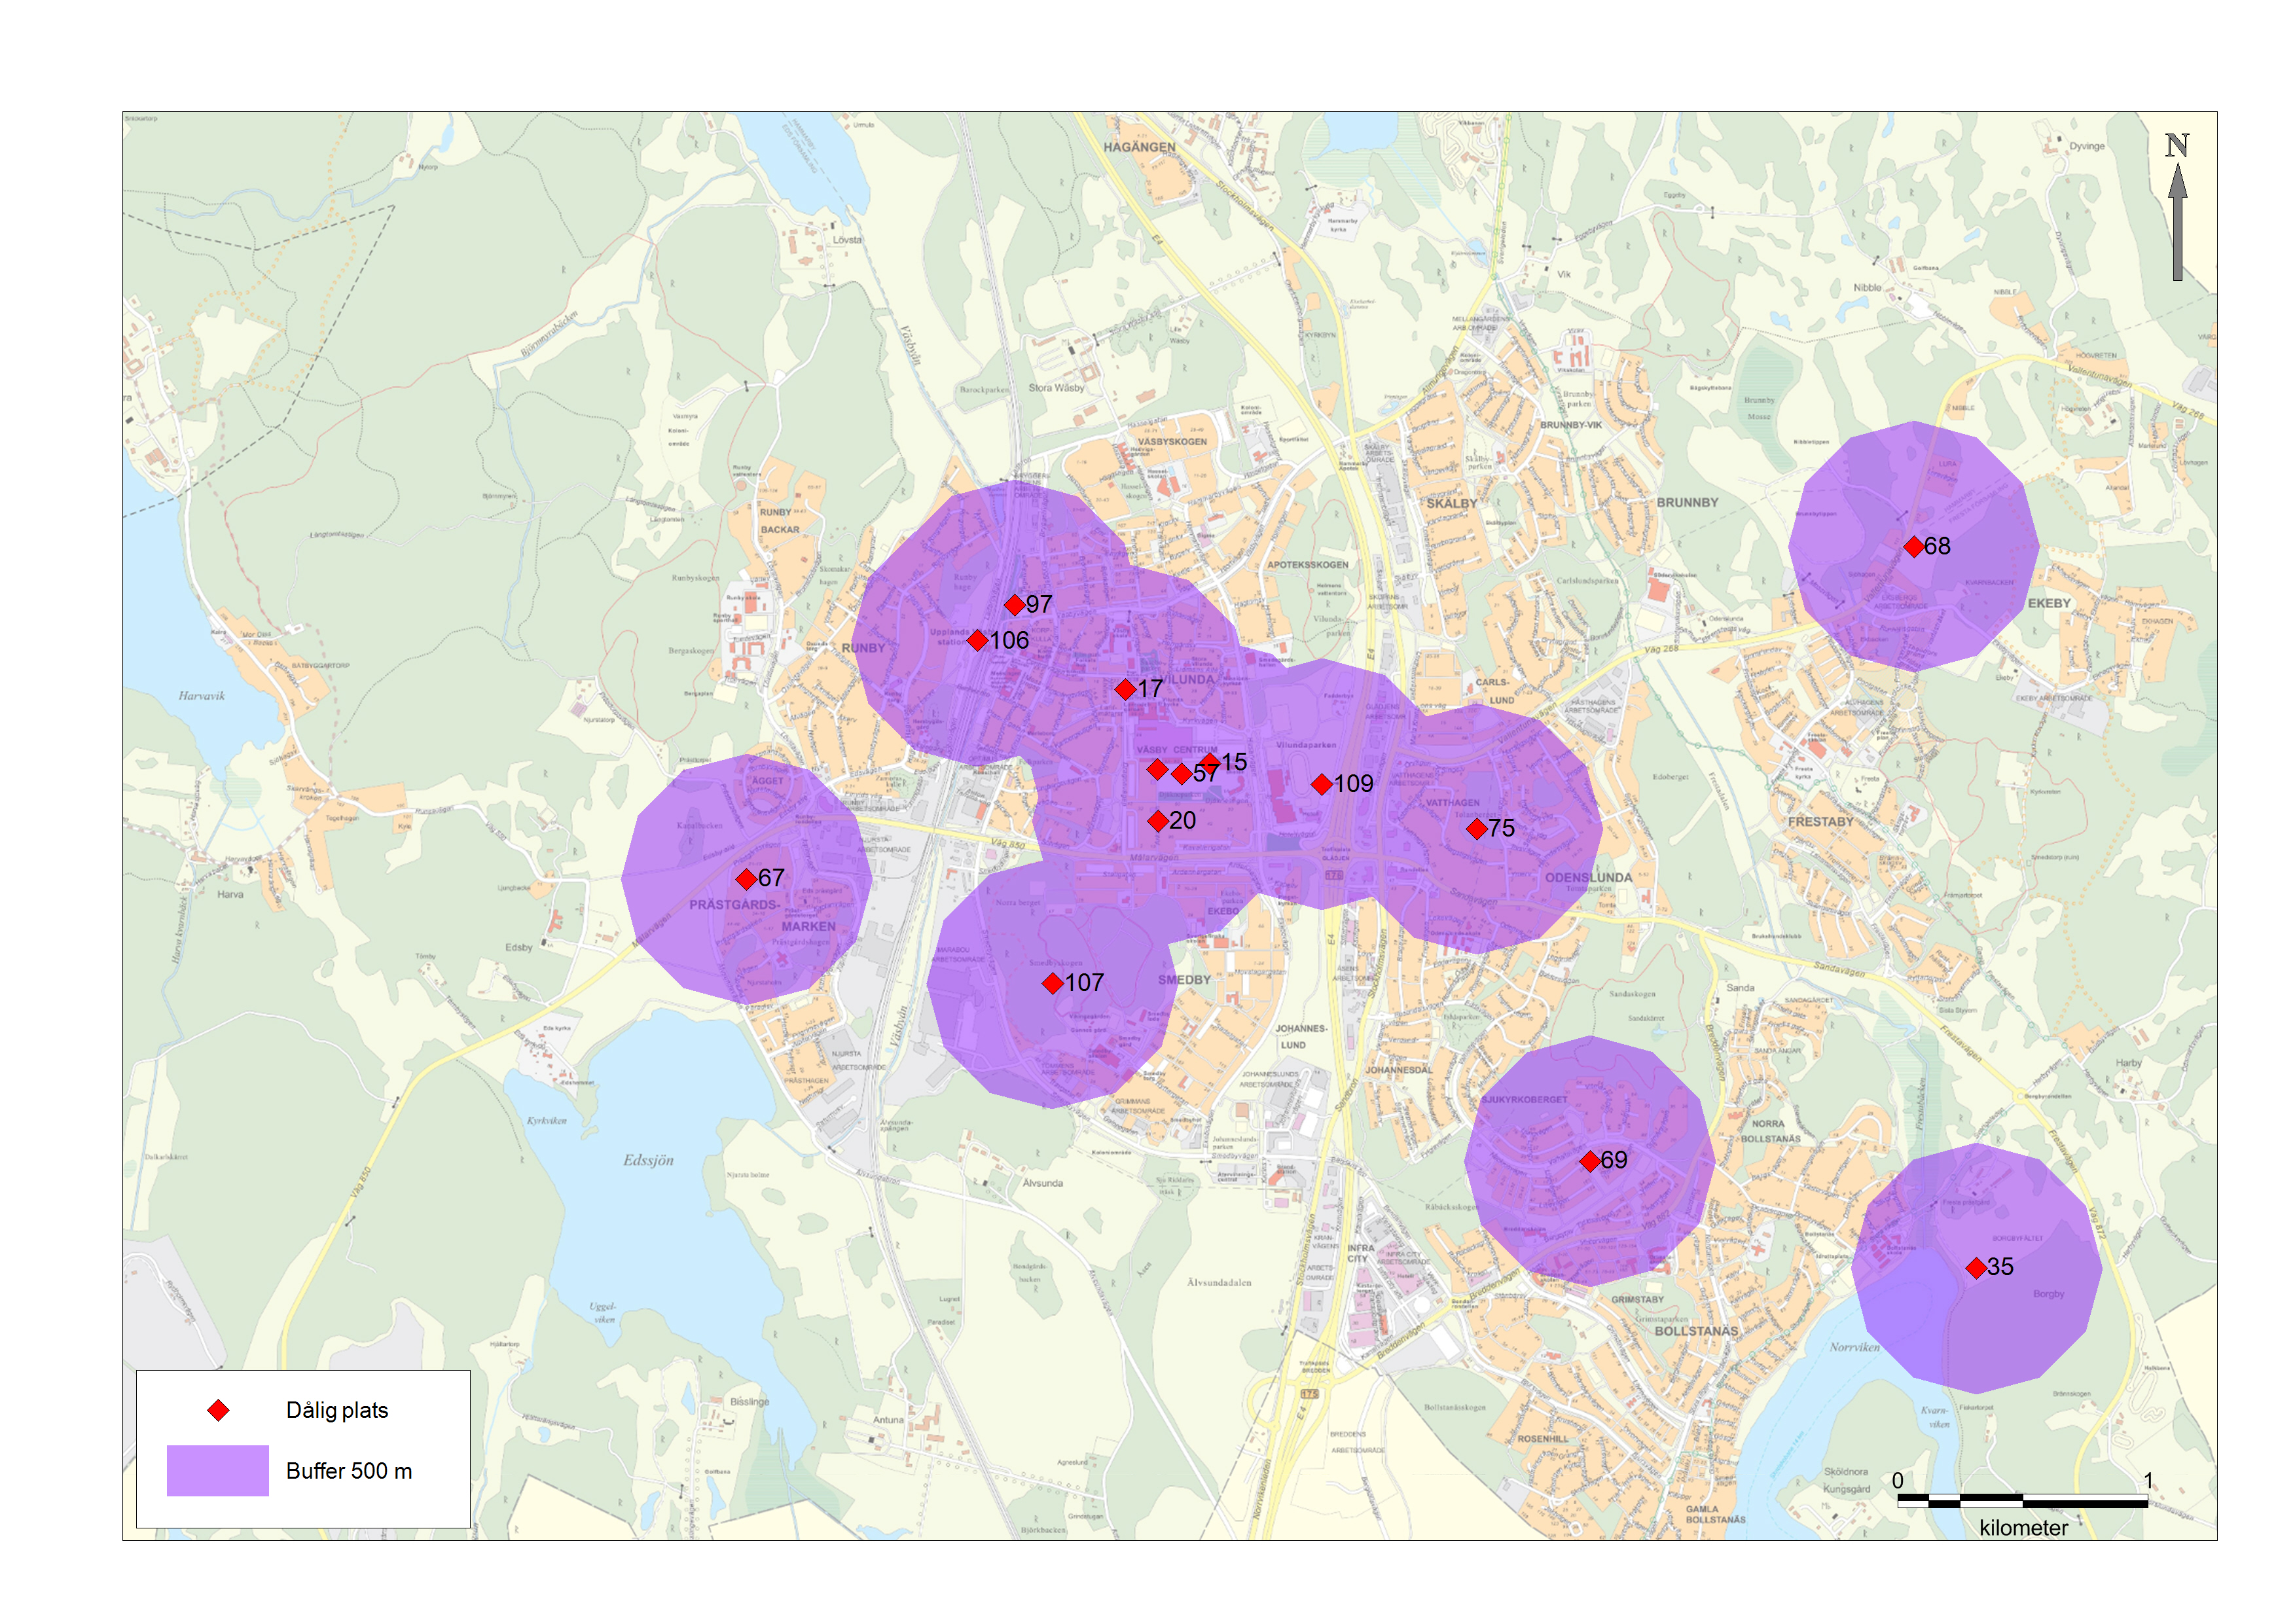Click the Edssjön lake label

[x=648, y=1160]
